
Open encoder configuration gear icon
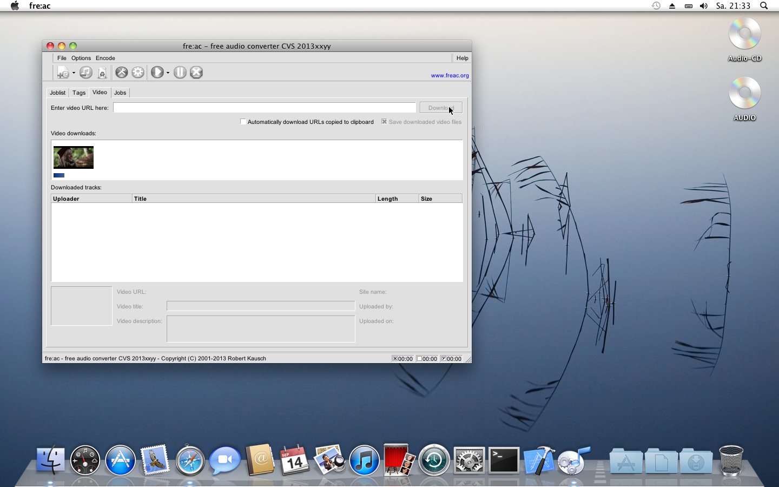[138, 73]
